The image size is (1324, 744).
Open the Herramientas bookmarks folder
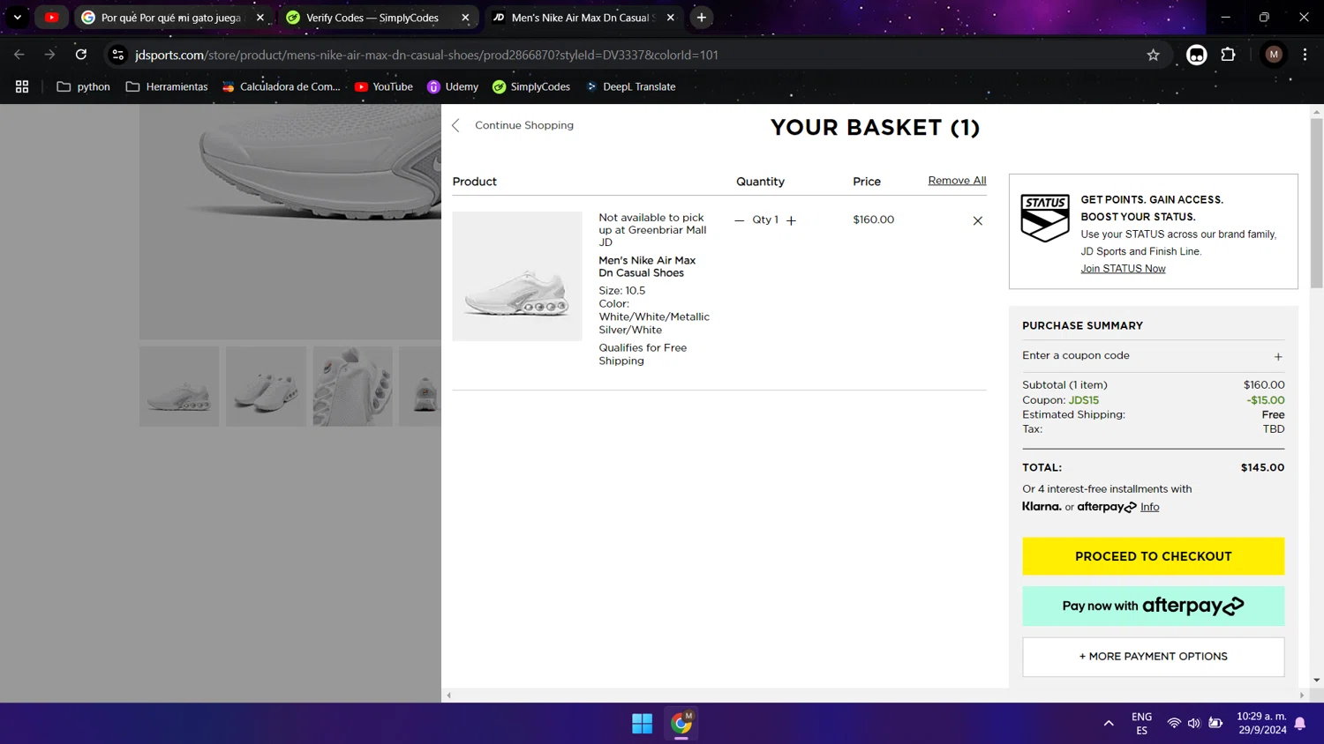[167, 86]
